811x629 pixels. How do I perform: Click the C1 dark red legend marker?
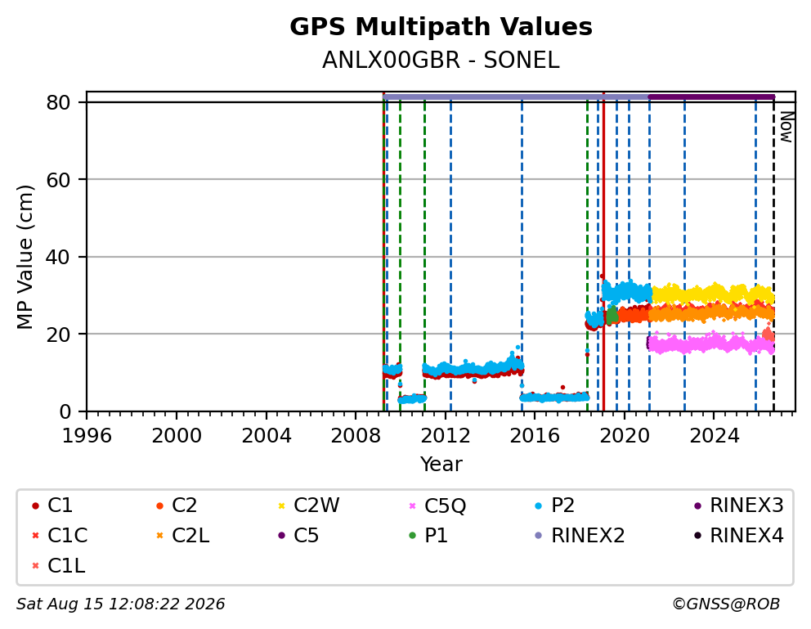pyautogui.click(x=35, y=505)
